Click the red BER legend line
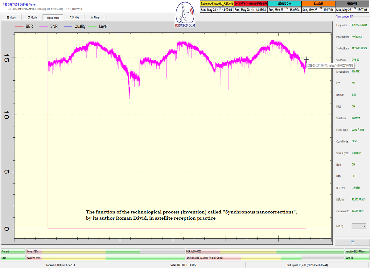 click(x=19, y=26)
